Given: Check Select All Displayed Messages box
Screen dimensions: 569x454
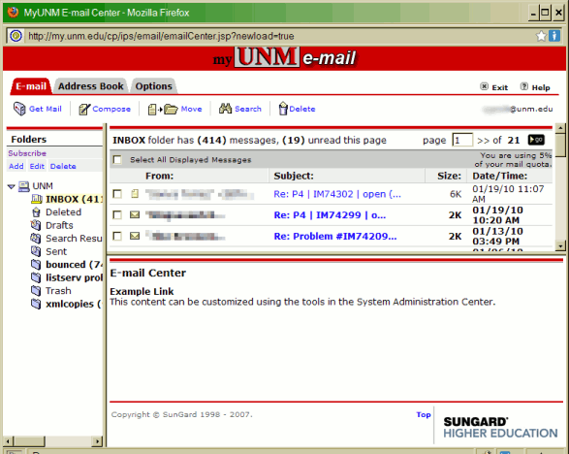Looking at the screenshot, I should (117, 159).
